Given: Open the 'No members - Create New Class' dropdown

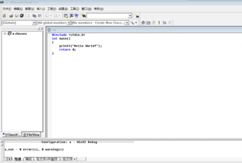Looking at the screenshot, I should click(x=127, y=23).
